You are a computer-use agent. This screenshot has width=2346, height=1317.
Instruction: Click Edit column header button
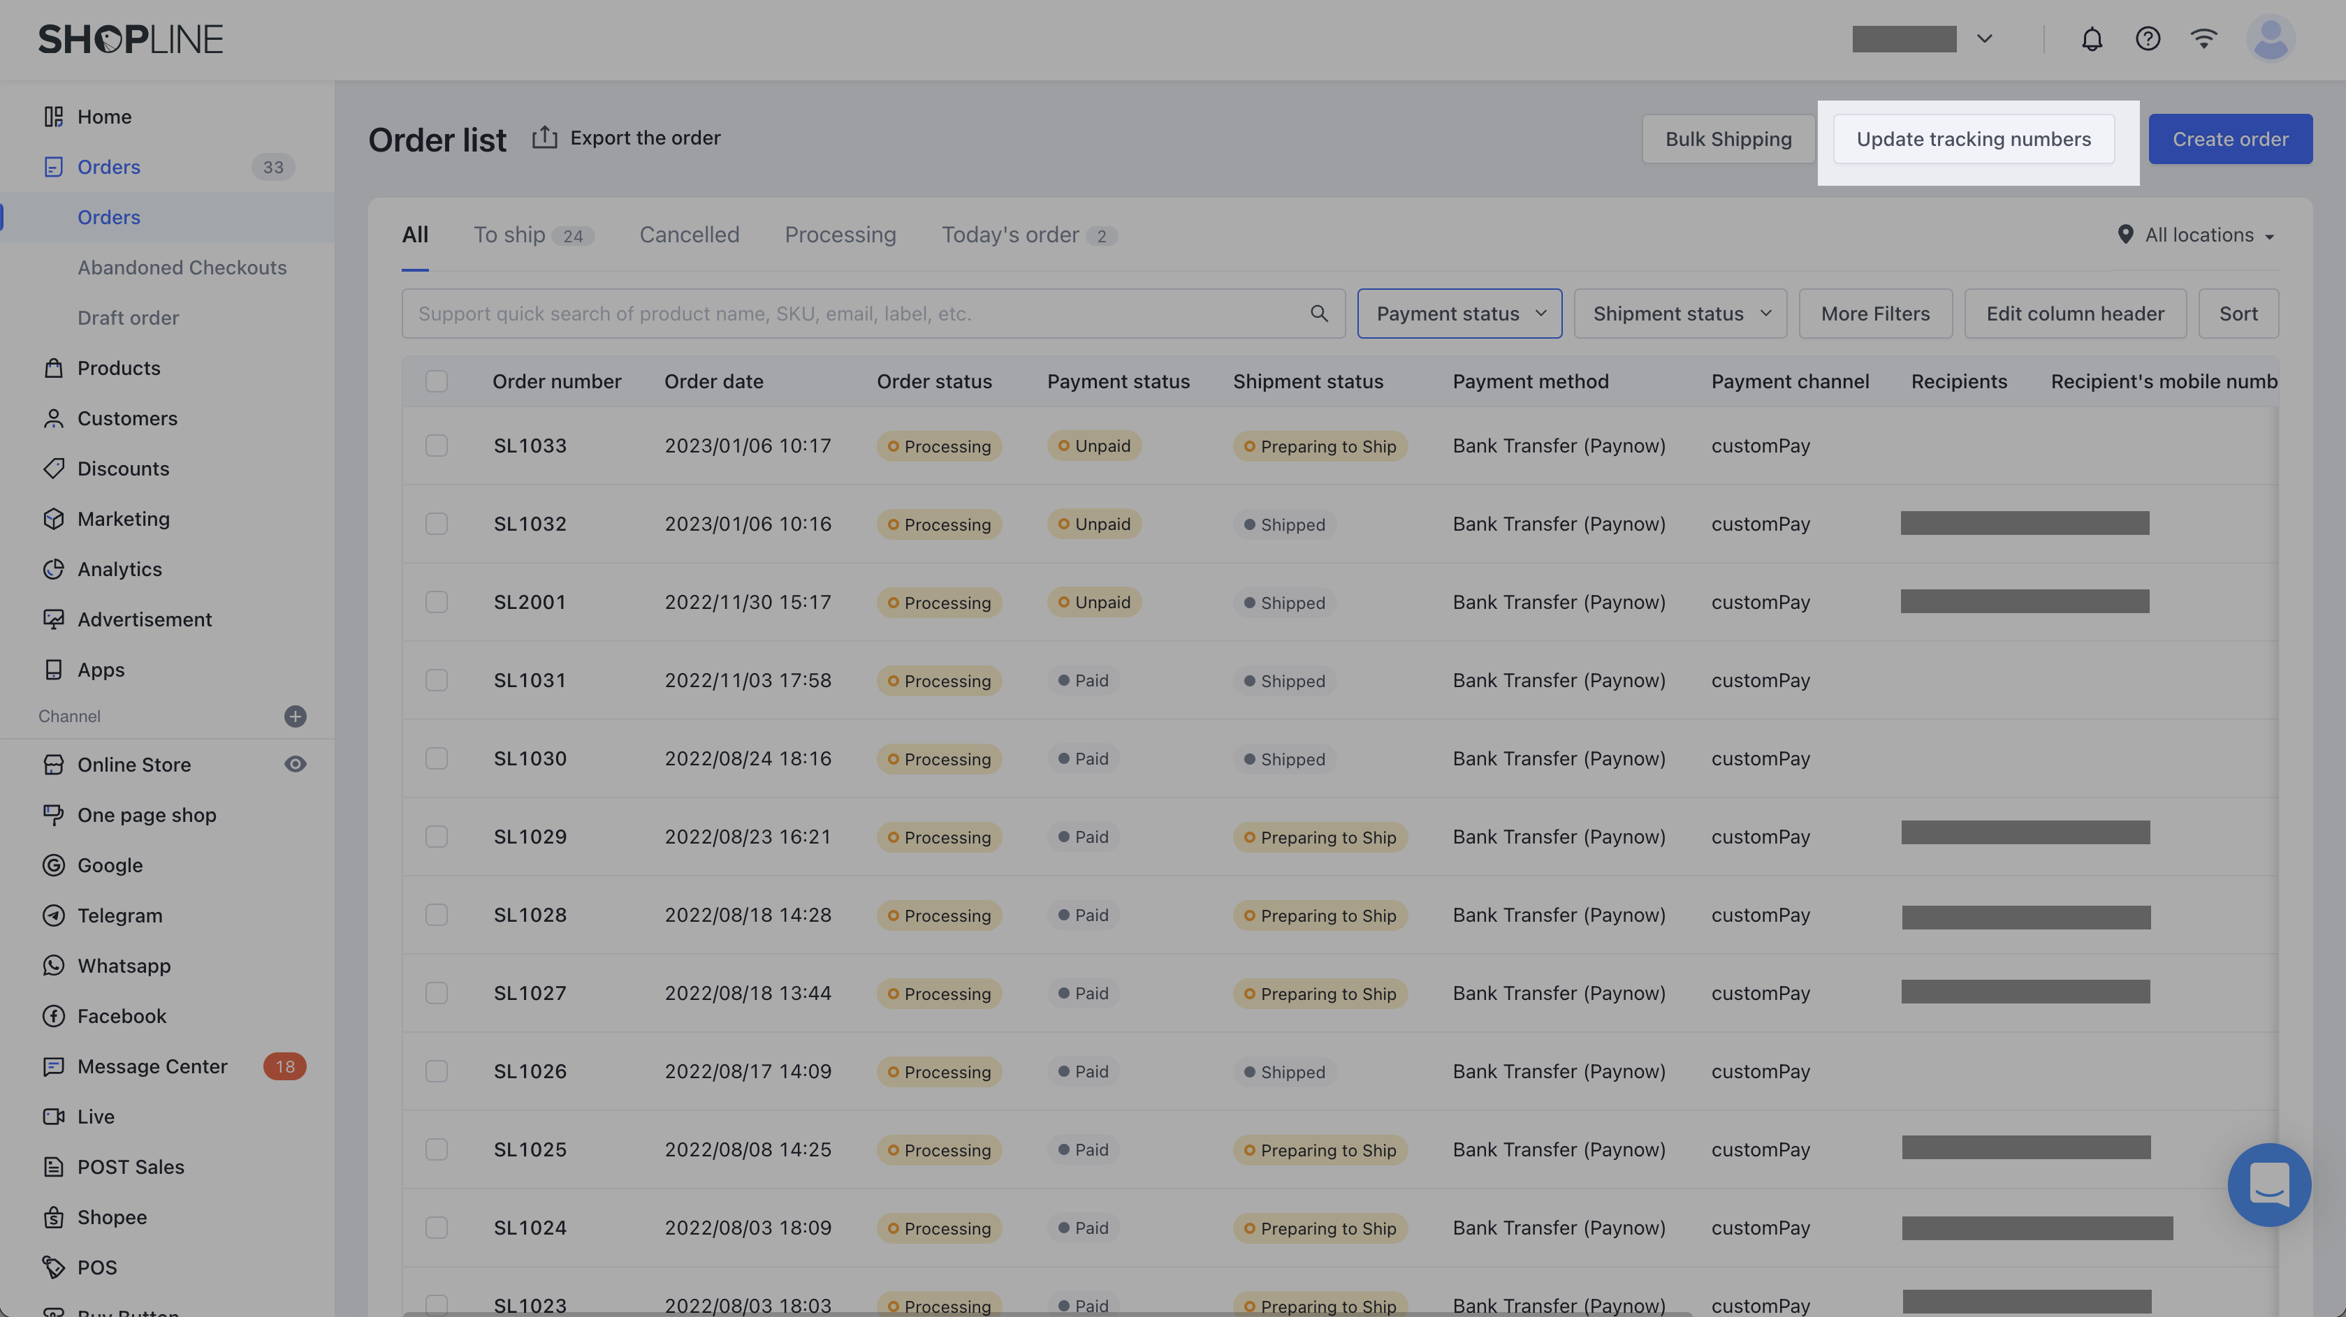[2075, 313]
